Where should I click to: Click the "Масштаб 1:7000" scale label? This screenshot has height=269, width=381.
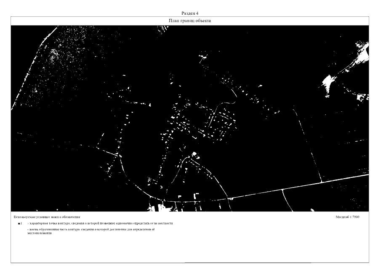pyautogui.click(x=347, y=217)
